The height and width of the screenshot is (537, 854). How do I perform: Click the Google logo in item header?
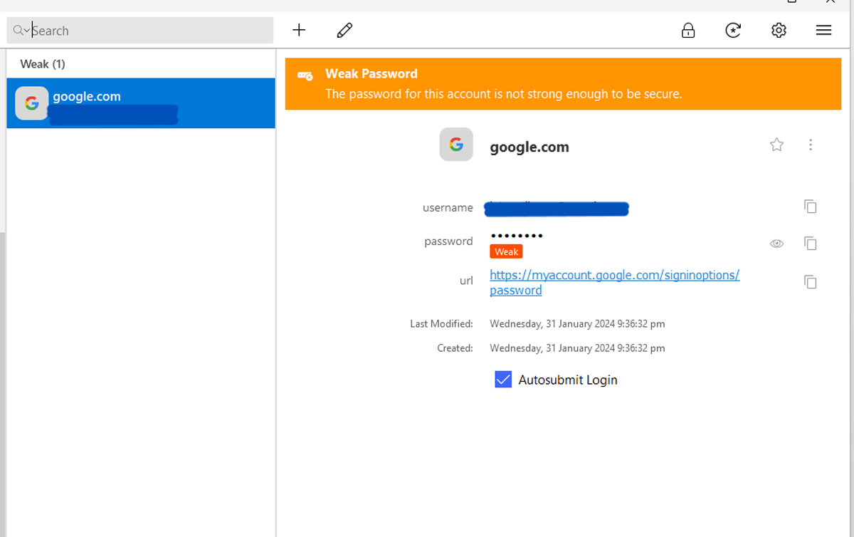(x=456, y=145)
